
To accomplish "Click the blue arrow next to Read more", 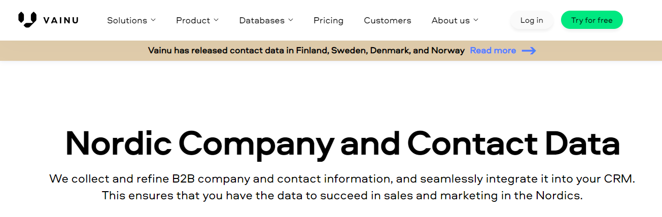I will 529,51.
